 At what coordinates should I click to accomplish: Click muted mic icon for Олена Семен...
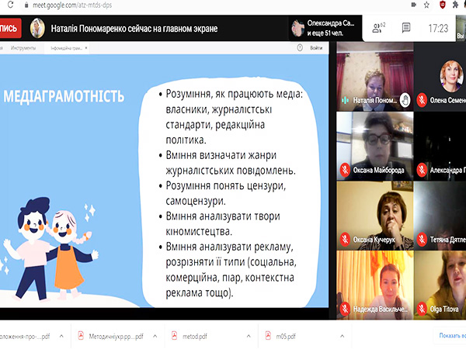pos(422,100)
